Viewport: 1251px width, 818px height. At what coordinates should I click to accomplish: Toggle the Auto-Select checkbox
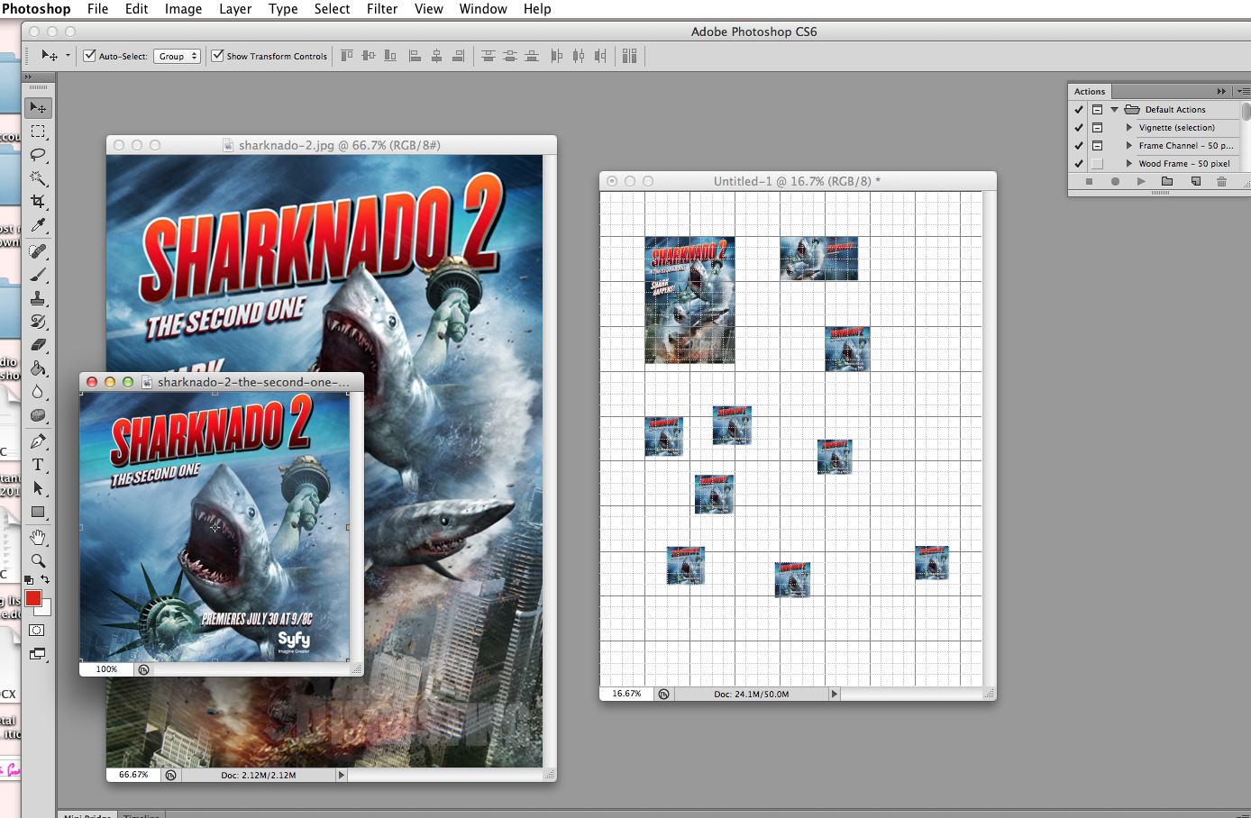(89, 56)
